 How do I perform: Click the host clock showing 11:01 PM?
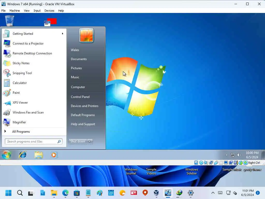(248, 193)
